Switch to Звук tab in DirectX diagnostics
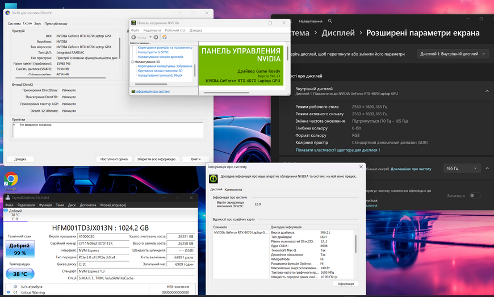This screenshot has height=297, width=494. pyautogui.click(x=37, y=24)
